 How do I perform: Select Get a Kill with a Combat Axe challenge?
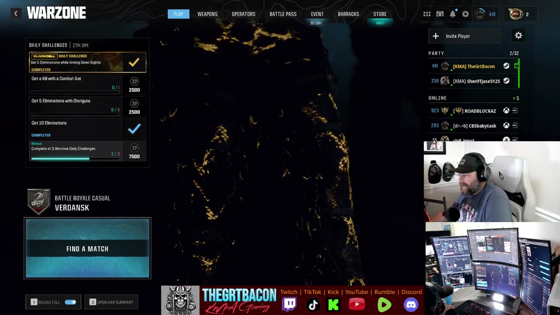[x=87, y=84]
